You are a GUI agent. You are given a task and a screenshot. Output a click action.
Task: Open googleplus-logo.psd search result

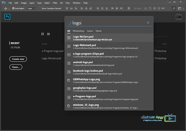point(109,89)
